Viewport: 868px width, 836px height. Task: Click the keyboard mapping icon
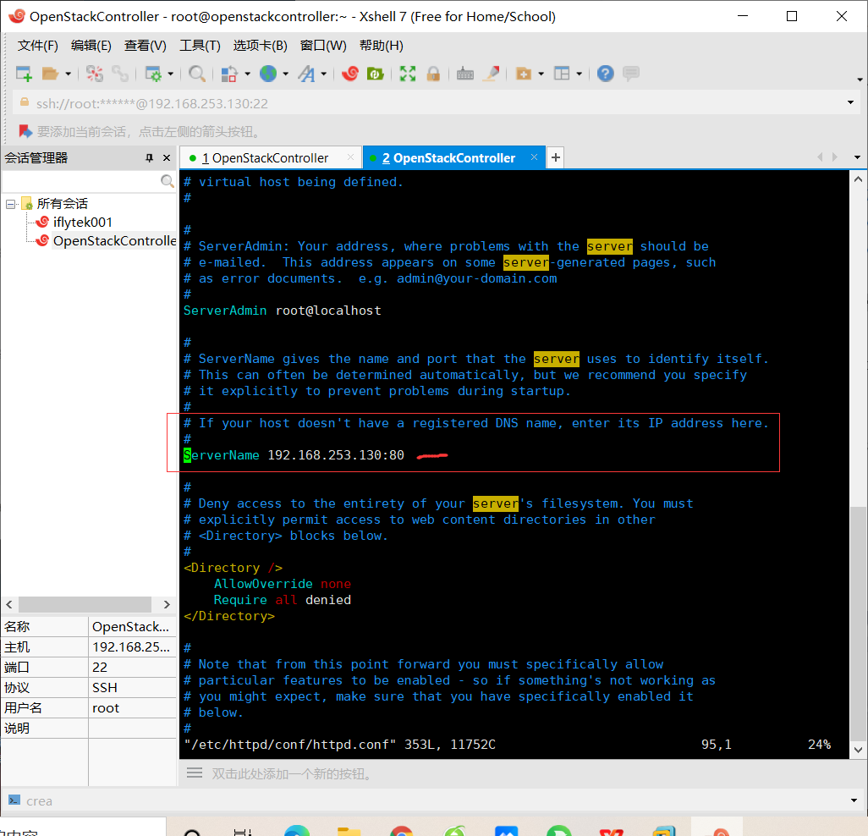[465, 74]
